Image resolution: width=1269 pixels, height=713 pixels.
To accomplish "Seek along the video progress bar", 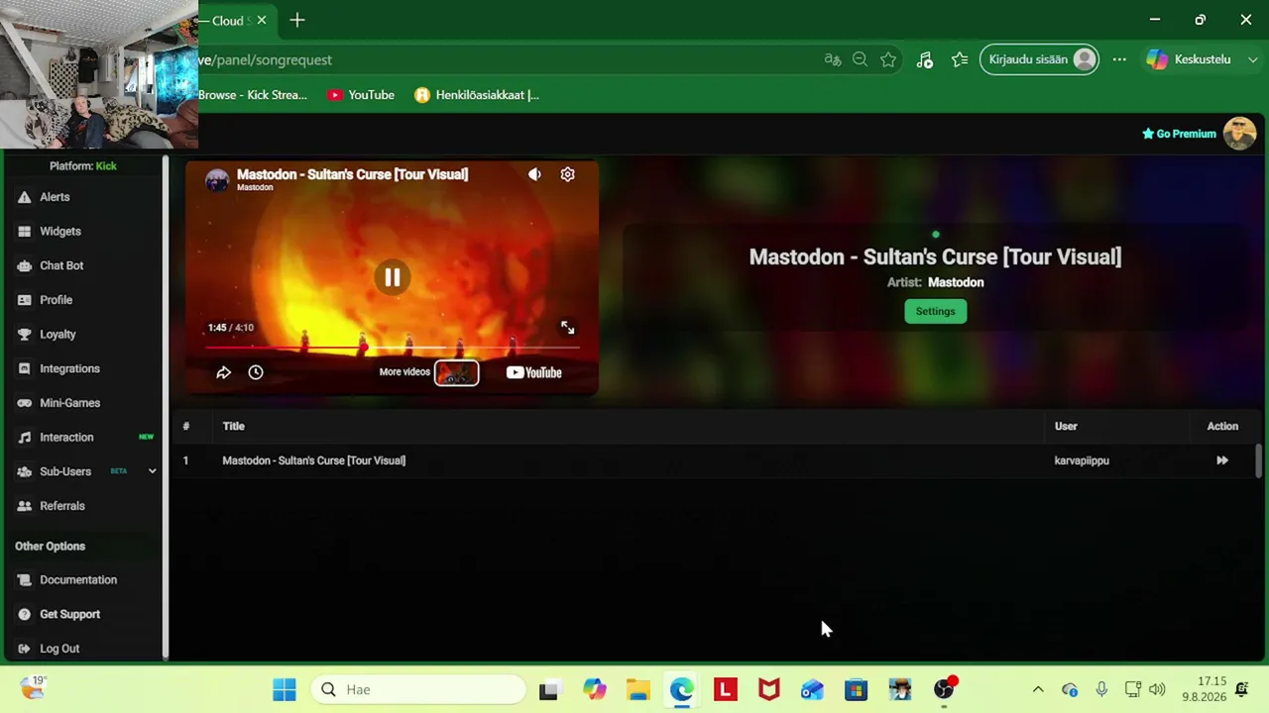I will click(392, 348).
